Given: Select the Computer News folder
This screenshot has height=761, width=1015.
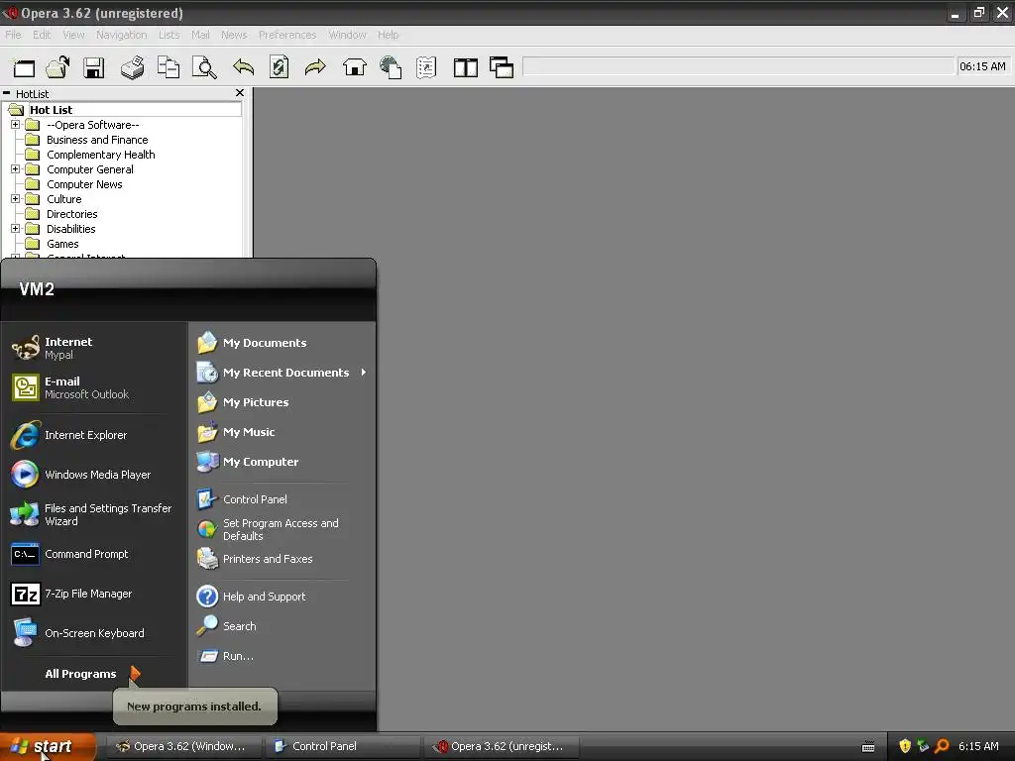Looking at the screenshot, I should (84, 184).
